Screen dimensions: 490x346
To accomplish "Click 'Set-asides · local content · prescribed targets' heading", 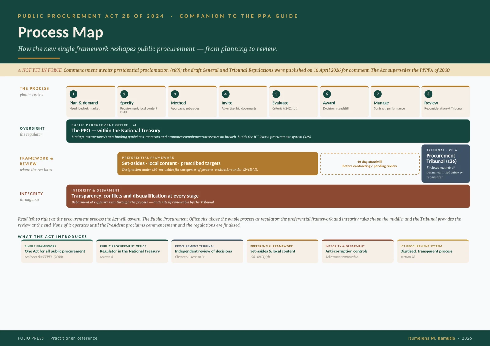I will 171,163.
